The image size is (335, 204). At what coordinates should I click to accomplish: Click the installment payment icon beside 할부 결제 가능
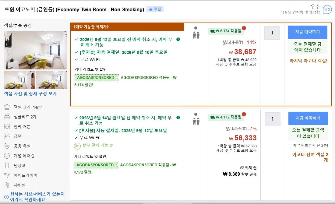pos(77,146)
